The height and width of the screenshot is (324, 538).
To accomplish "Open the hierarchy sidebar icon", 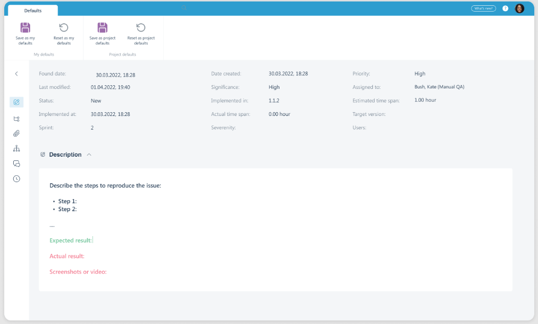I will 16,149.
